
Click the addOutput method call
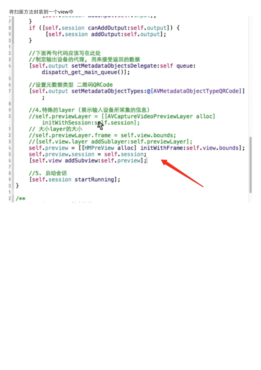(x=106, y=34)
